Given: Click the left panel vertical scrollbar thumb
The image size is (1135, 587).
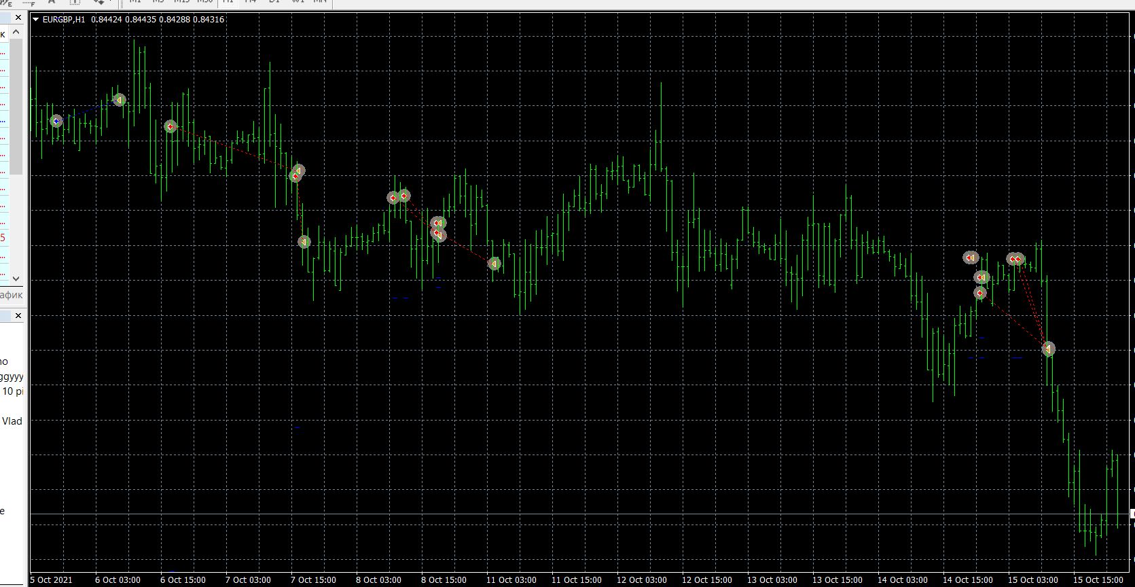Looking at the screenshot, I should click(17, 106).
